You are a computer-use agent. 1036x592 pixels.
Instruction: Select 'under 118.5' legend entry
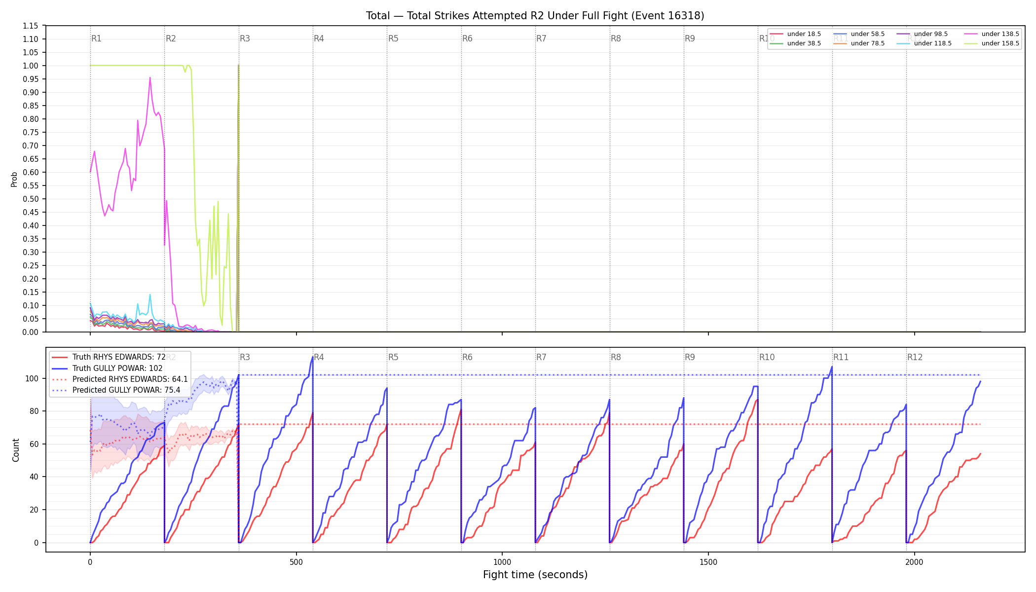(924, 43)
